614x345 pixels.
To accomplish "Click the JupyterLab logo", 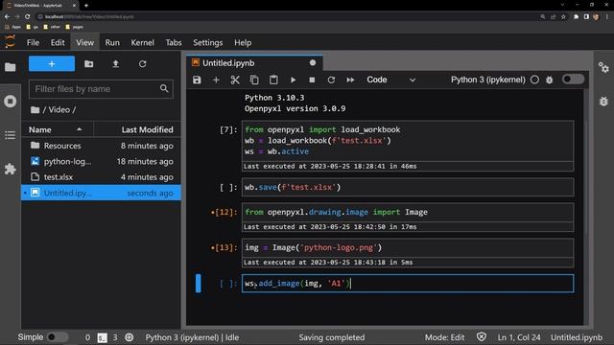I will point(11,41).
